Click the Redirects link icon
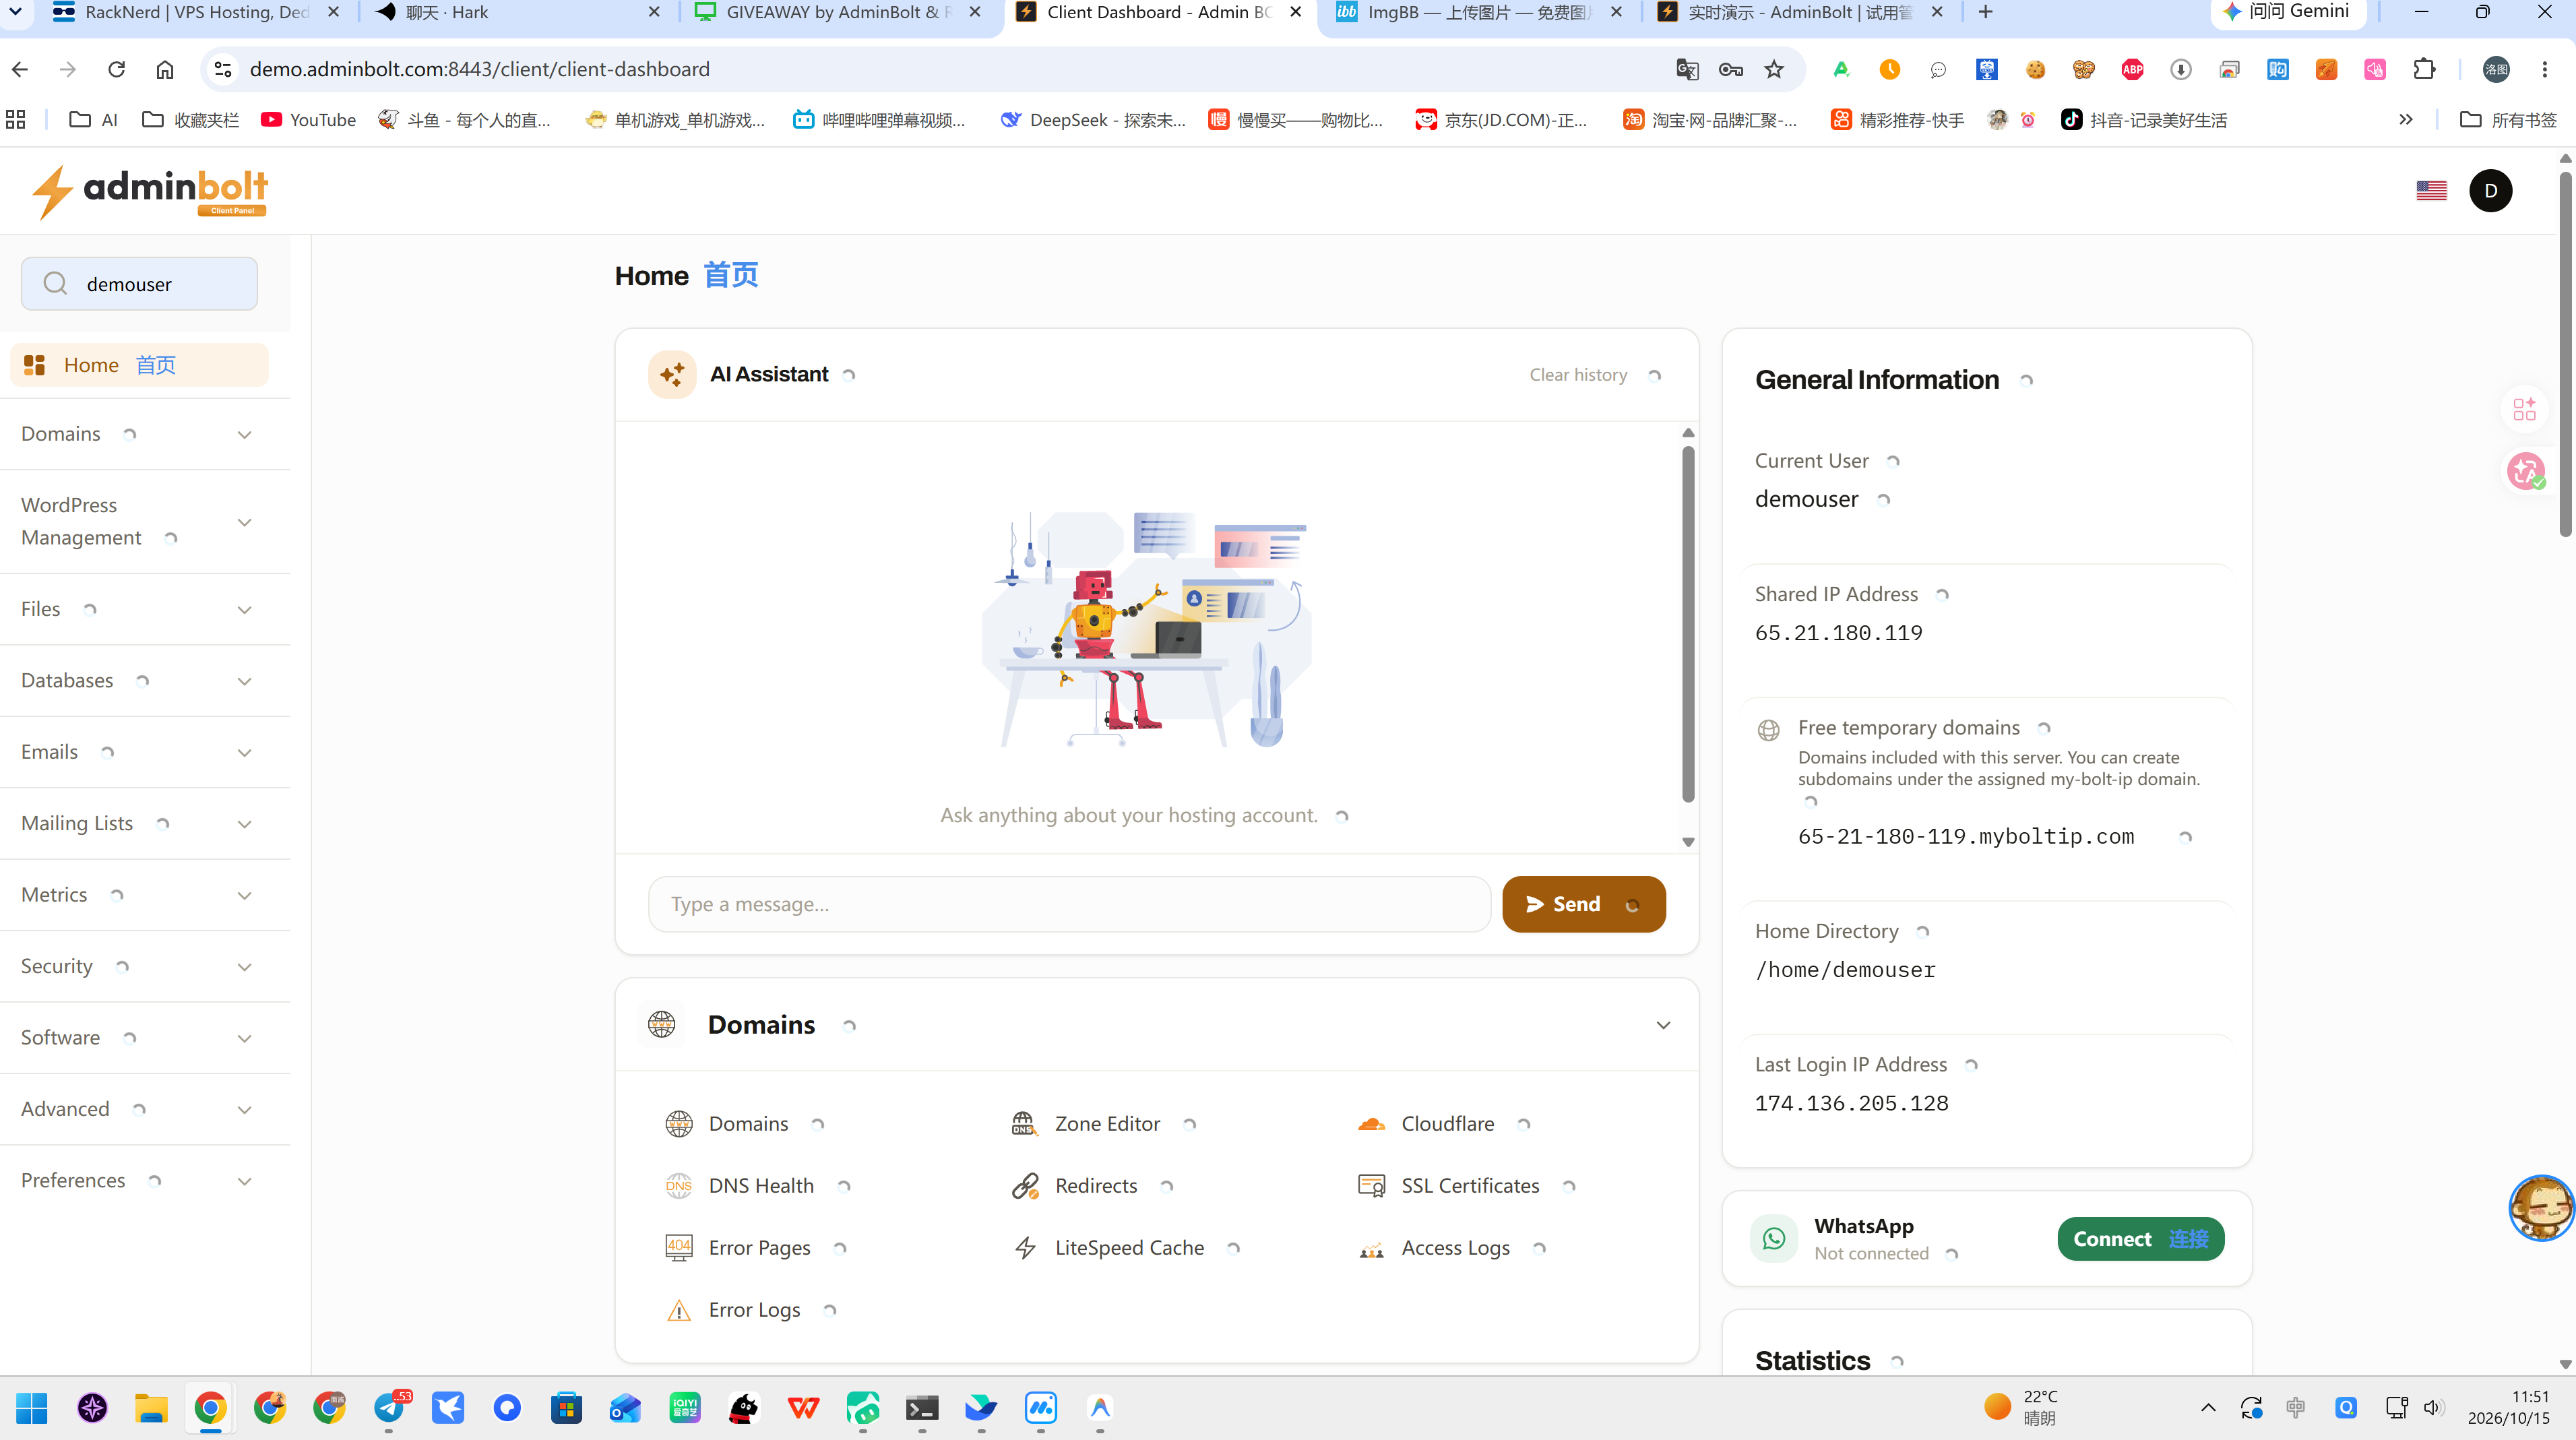Viewport: 2576px width, 1440px height. coord(1024,1186)
